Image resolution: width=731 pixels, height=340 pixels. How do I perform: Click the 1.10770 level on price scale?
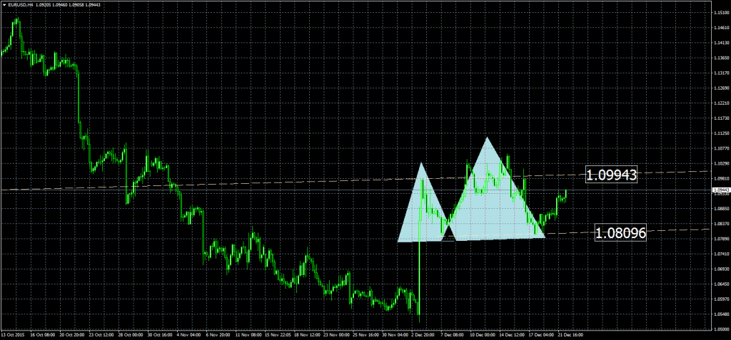point(720,148)
